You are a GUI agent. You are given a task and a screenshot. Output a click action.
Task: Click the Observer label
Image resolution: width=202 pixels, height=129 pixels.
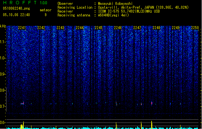click(x=65, y=4)
